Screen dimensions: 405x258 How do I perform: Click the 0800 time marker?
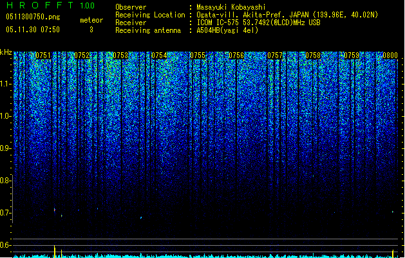coord(390,55)
